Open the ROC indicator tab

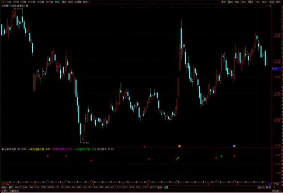click(x=125, y=187)
